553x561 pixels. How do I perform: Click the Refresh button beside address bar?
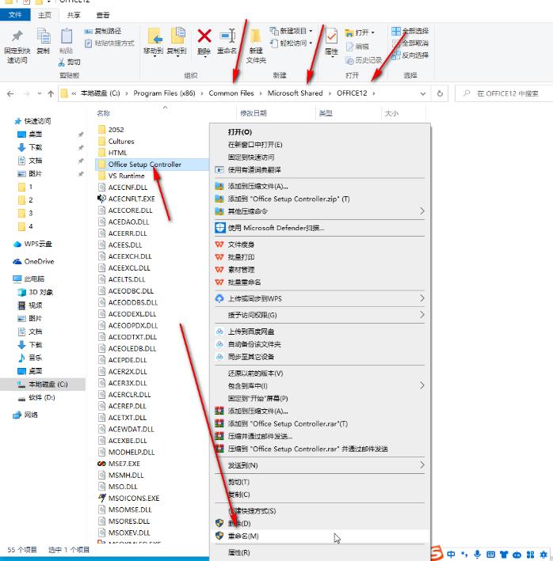point(440,93)
